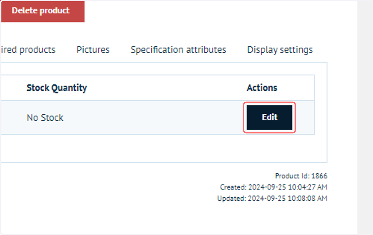Select the No Stock cell
Screen dimensions: 373x235
45,118
